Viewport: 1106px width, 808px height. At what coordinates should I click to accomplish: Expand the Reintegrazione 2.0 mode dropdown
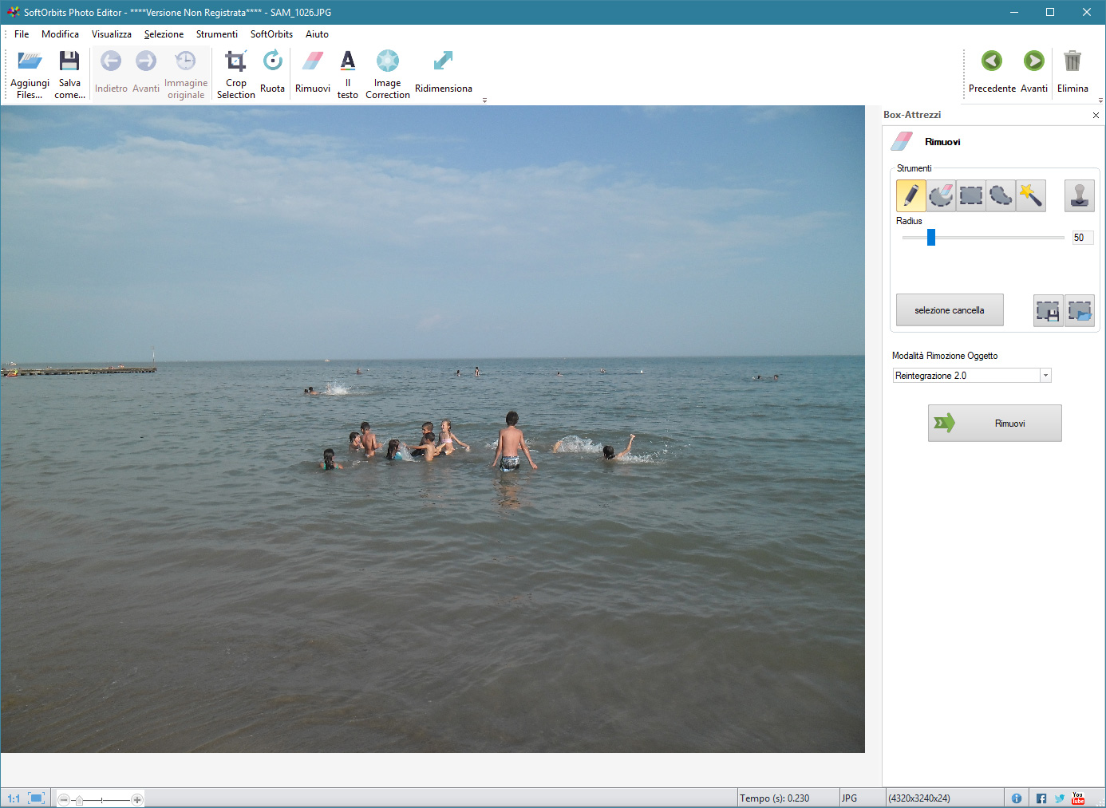[x=1045, y=376]
